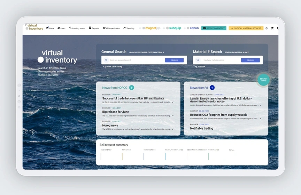Click the SEARCH button in Material # Search

pyautogui.click(x=250, y=60)
